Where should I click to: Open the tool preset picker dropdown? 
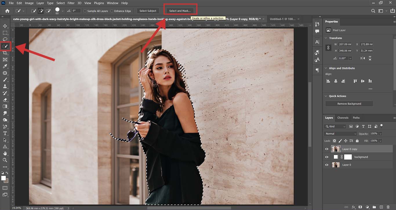coord(23,11)
